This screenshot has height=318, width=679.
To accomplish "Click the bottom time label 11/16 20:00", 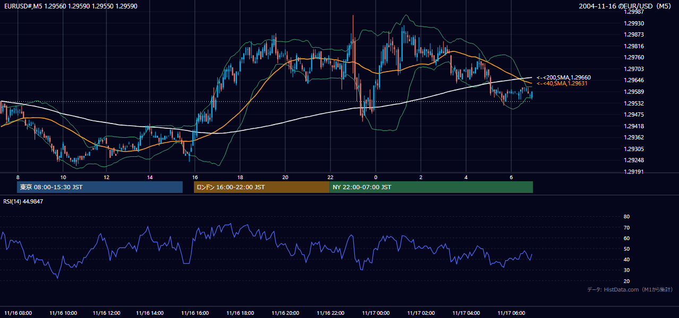I will coord(285,313).
